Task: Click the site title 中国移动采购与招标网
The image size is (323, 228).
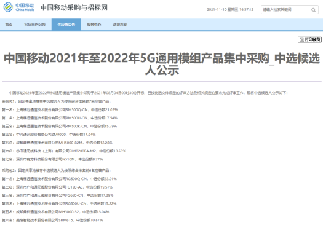Action: [x=74, y=7]
